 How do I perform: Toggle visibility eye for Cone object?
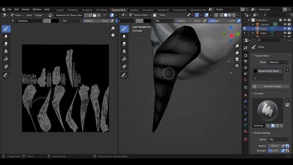point(285,28)
